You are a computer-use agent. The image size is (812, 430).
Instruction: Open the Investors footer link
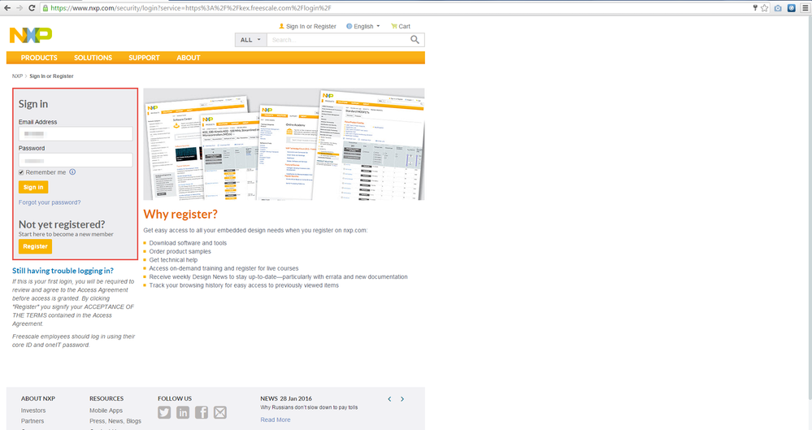(33, 410)
